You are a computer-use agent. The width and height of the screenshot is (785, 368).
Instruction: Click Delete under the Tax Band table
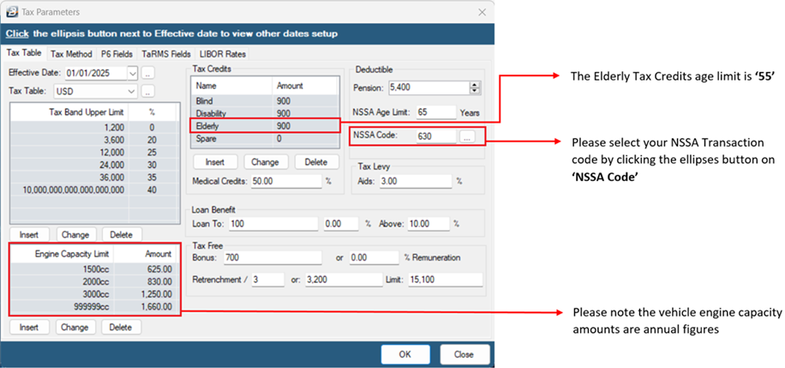point(121,235)
